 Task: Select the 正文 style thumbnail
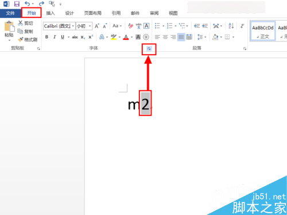[x=263, y=31]
